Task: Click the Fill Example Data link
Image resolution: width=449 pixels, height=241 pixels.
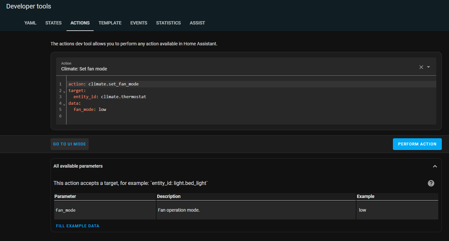Action: [x=78, y=226]
